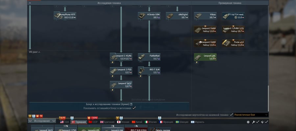This screenshot has width=296, height=131.
Task: Select the Vilkas premium vehicle card
Action: pyautogui.click(x=205, y=16)
